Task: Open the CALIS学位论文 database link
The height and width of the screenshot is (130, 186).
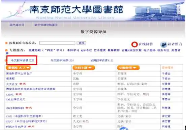Action: pyautogui.click(x=15, y=99)
